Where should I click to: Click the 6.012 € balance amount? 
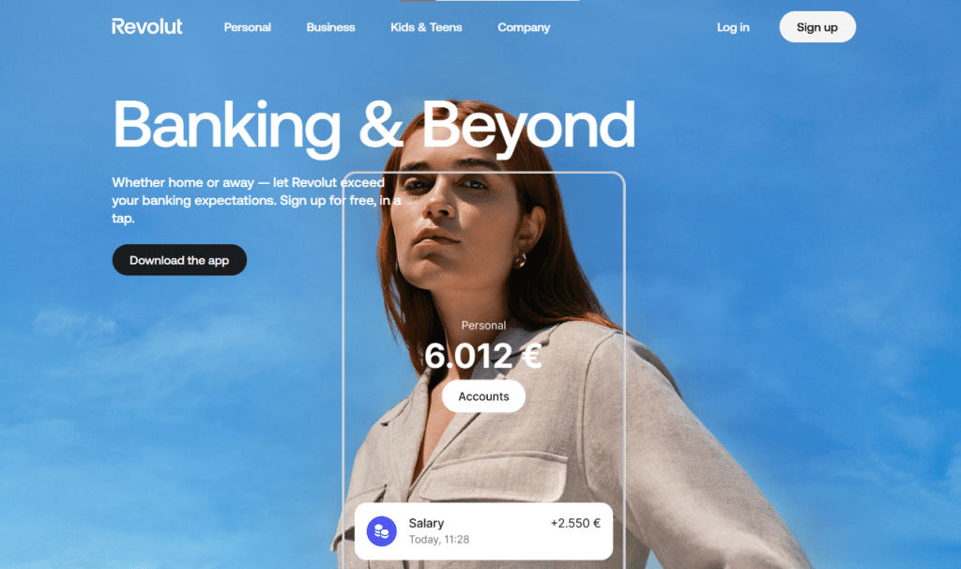pos(483,356)
